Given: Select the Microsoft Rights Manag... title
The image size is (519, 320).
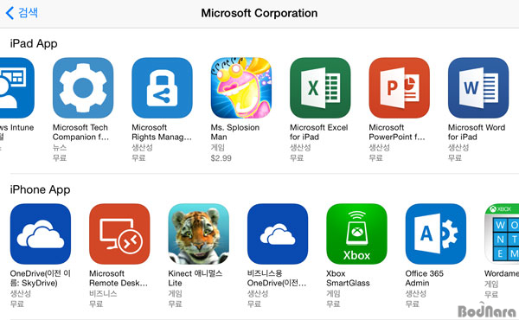Looking at the screenshot, I should 162,132.
